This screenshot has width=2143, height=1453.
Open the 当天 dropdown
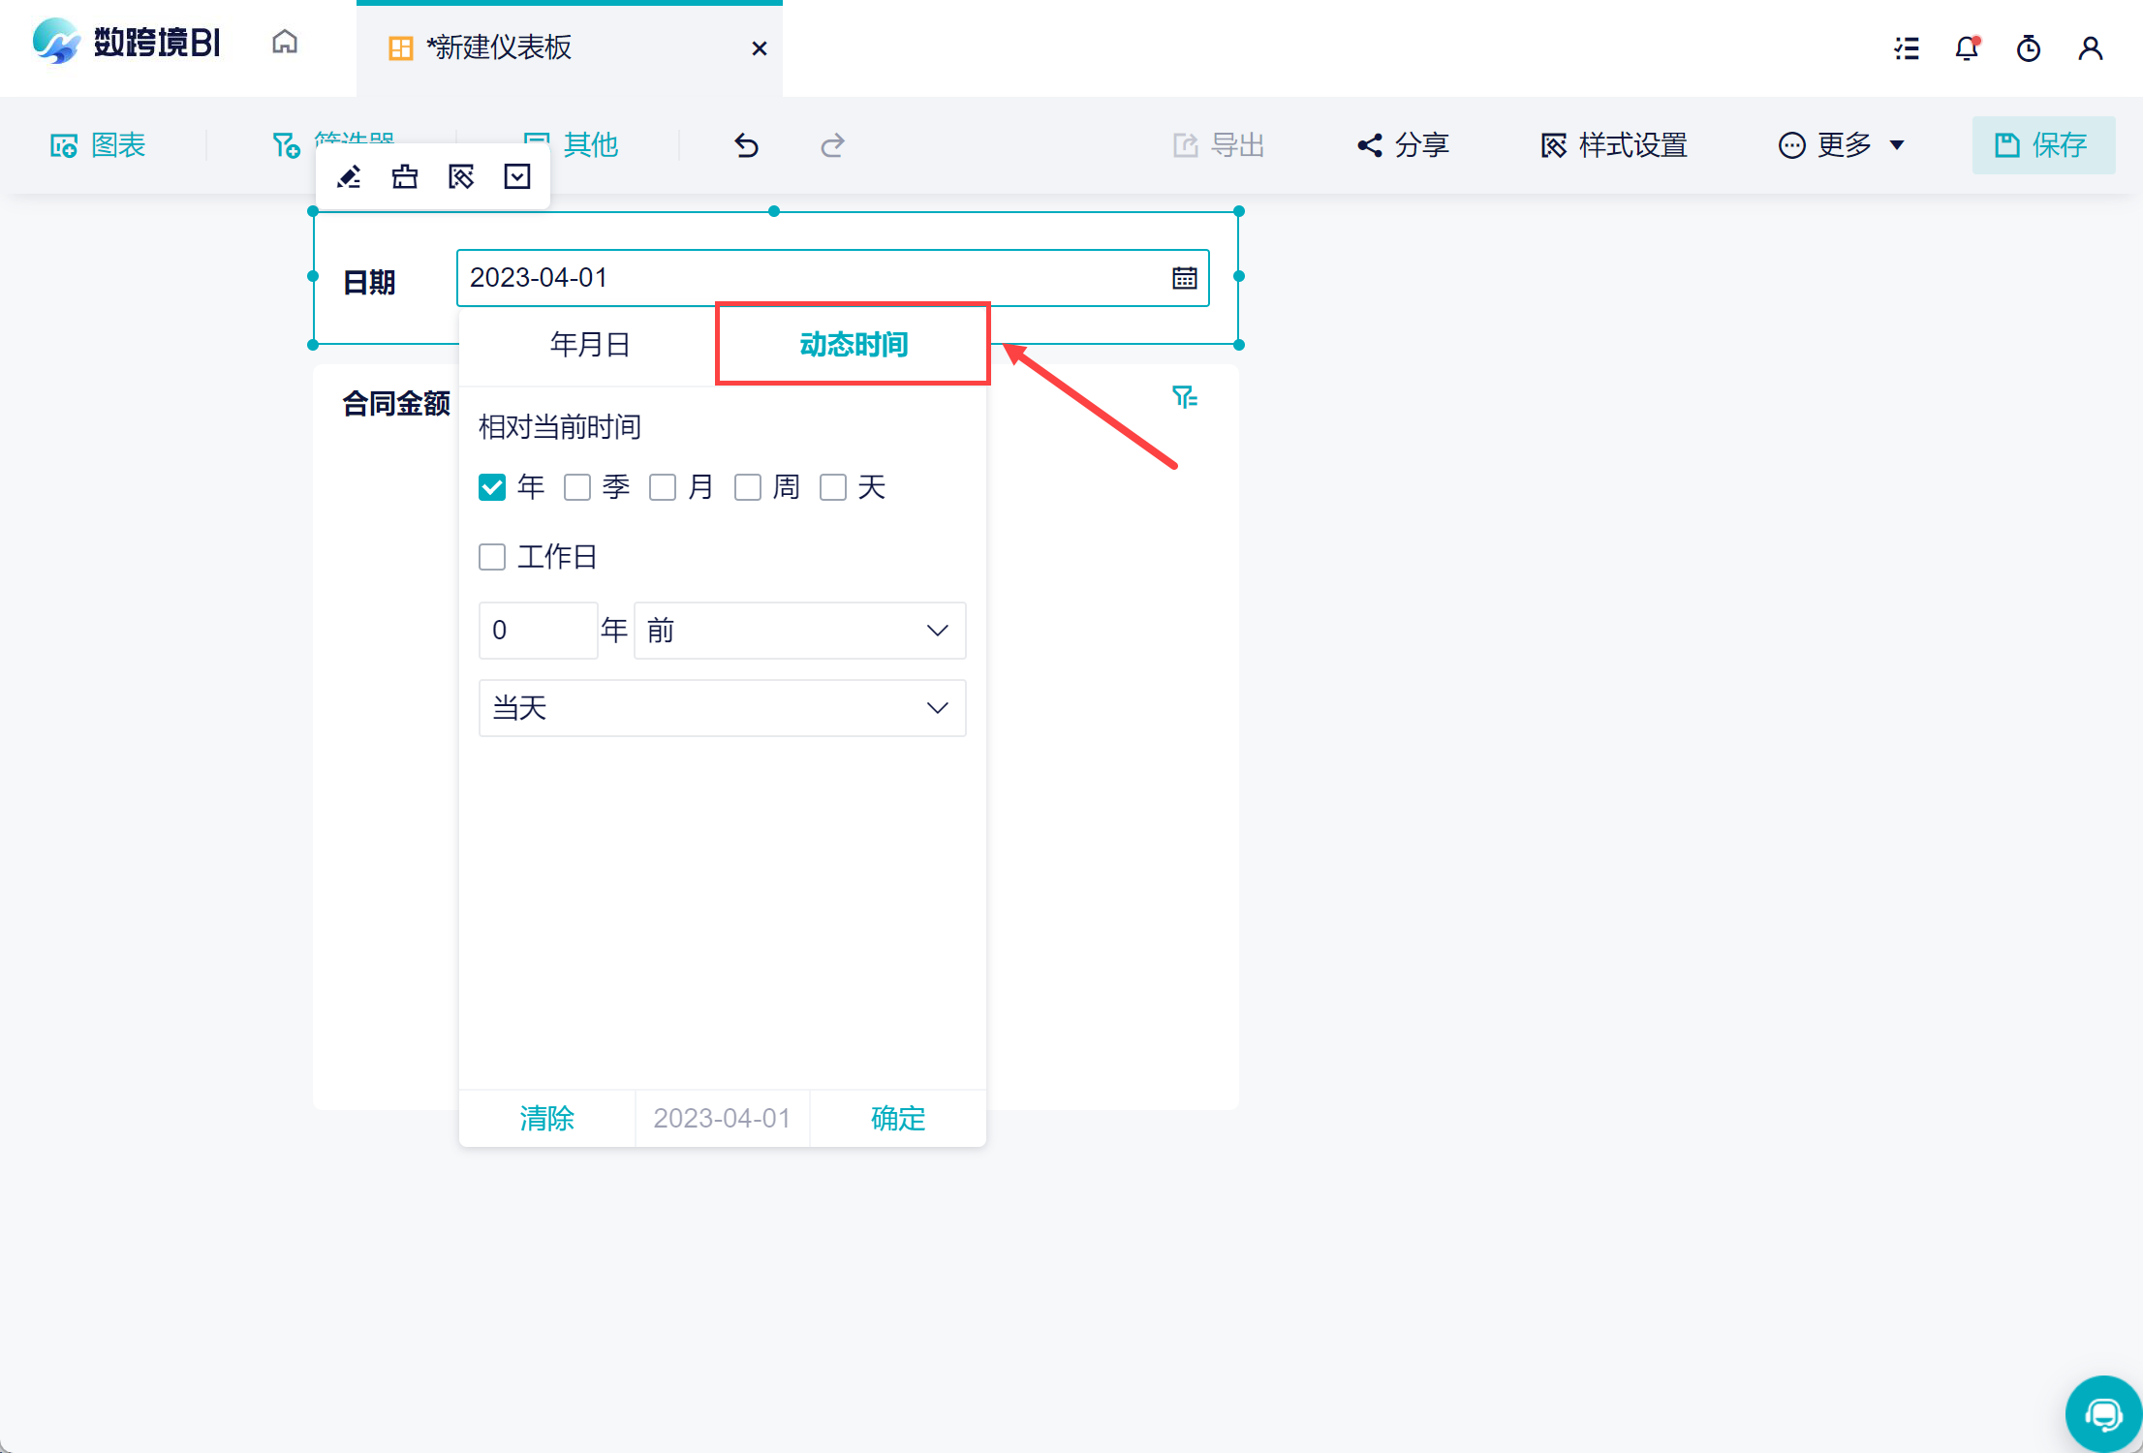click(x=722, y=708)
